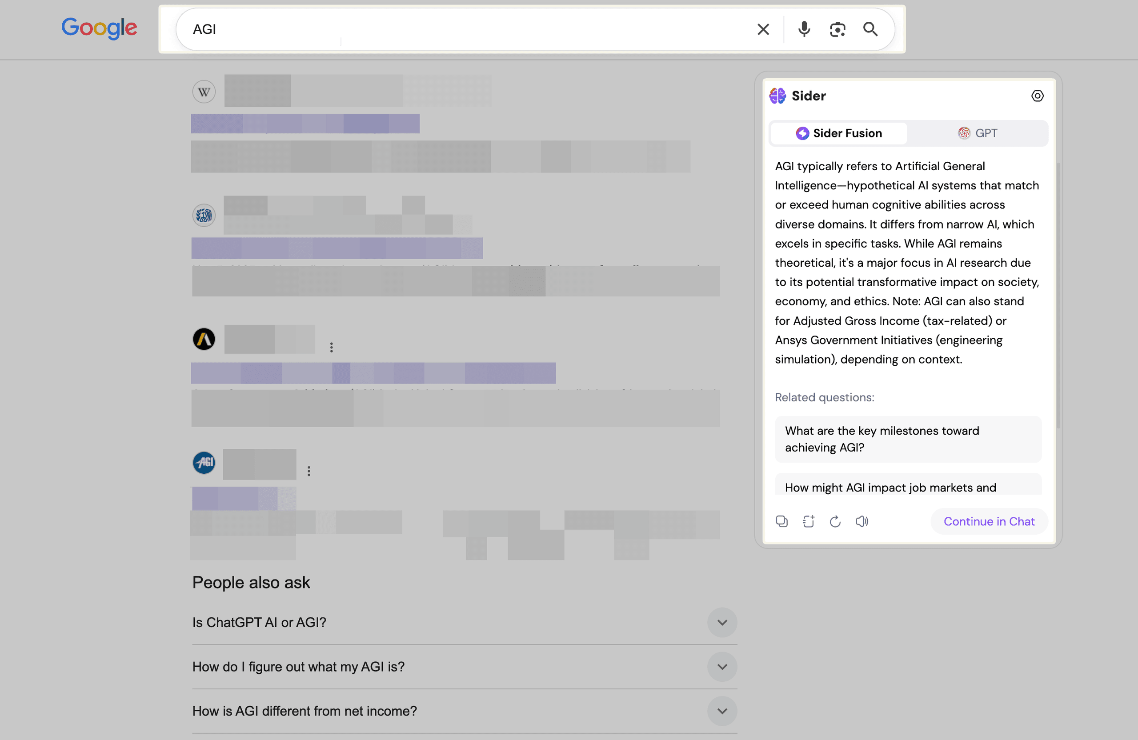Click the 'Related questions:' label

pos(824,398)
